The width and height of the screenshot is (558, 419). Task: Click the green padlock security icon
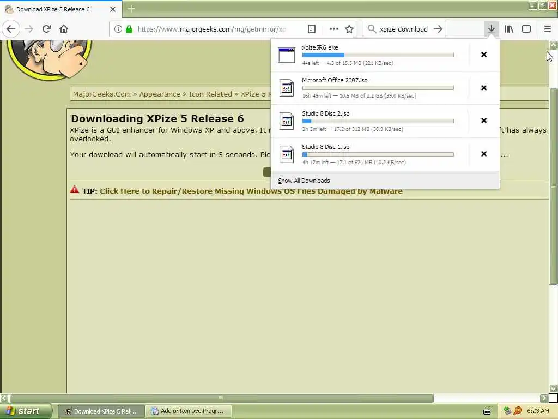point(130,29)
